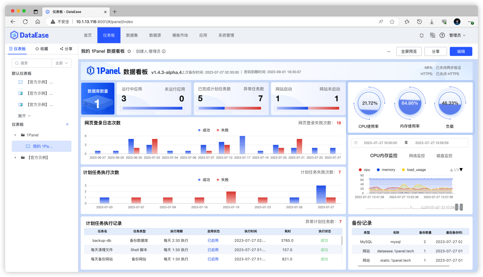The height and width of the screenshot is (277, 483).
Task: Open the browser favorites list icon
Action: tap(407, 22)
